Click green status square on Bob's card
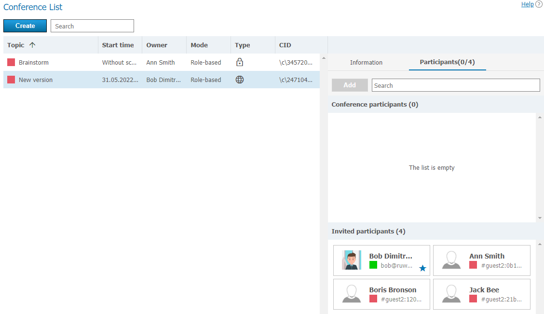Image resolution: width=544 pixels, height=314 pixels. pos(373,265)
